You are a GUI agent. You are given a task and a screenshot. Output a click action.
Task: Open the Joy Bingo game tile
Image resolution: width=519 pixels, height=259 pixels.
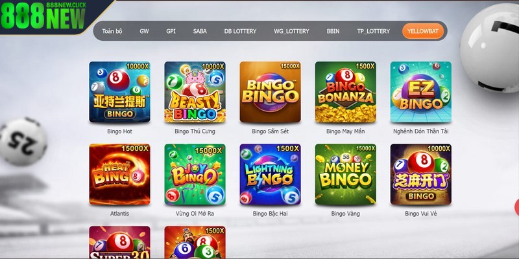195,174
